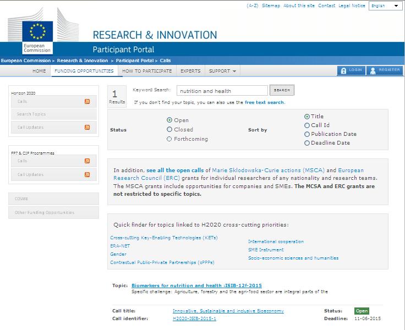This screenshot has height=330, width=405.
Task: Select the Closed status radio button
Action: tap(169, 129)
